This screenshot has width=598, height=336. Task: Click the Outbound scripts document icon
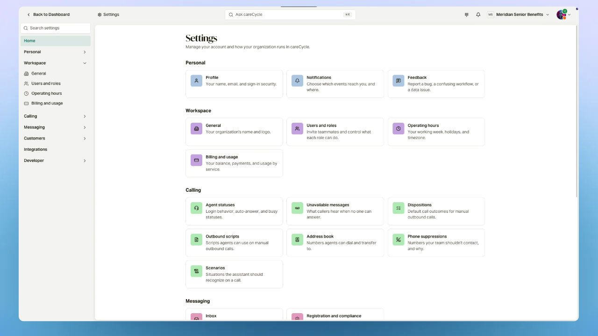196,239
